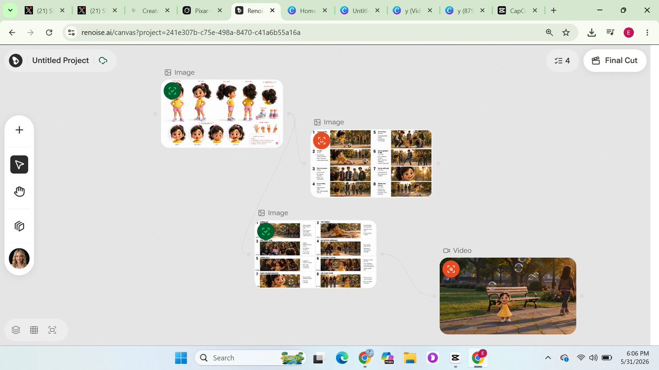Screen dimensions: 659x370
Task: Show hidden system tray icons
Action: (x=548, y=358)
